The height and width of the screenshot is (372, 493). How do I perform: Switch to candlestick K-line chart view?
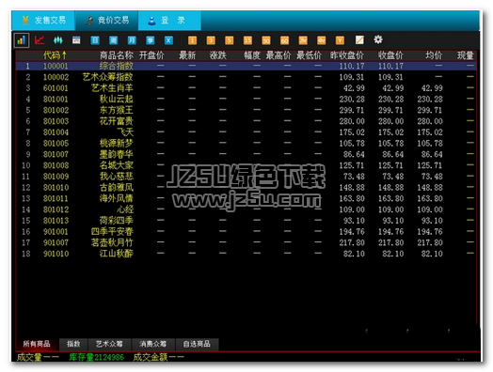tap(58, 40)
